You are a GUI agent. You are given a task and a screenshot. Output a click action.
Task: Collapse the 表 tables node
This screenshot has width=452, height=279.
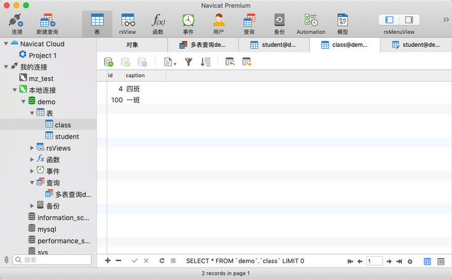[32, 114]
